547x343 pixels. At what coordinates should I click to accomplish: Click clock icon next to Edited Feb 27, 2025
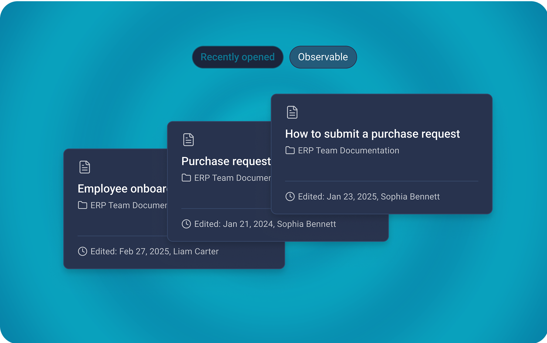(83, 251)
